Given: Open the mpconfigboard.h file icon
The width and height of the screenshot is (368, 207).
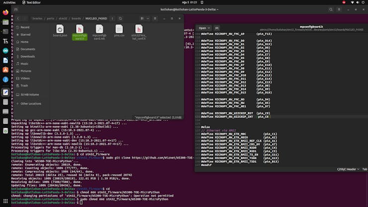Looking at the screenshot, I should tap(80, 29).
